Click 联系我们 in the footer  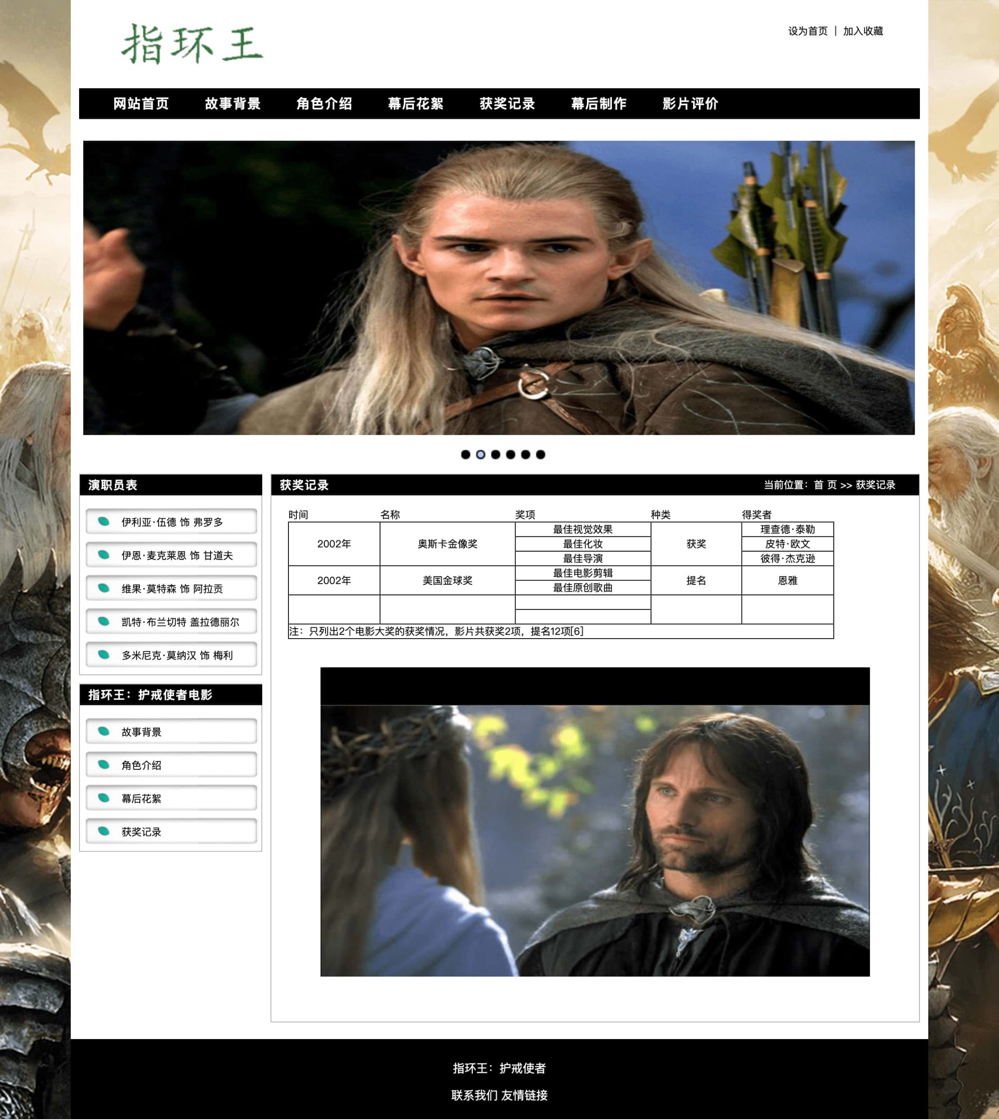(474, 1095)
